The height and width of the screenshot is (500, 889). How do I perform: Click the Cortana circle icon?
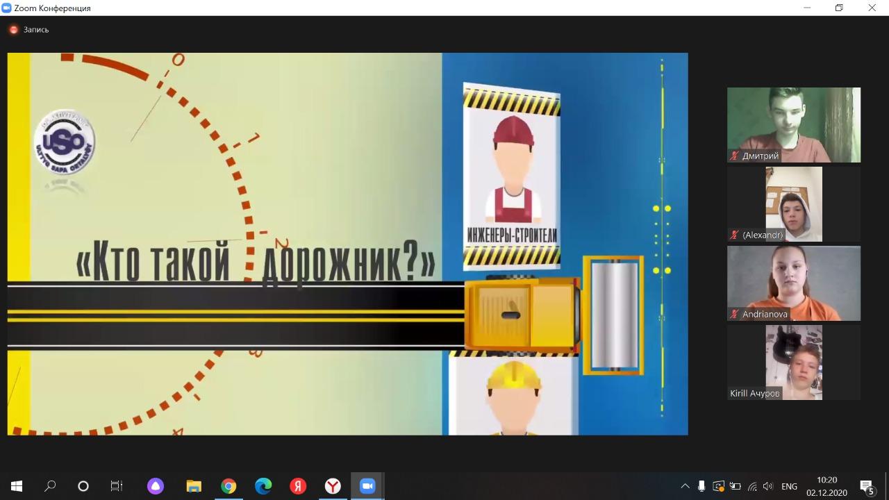pos(83,486)
